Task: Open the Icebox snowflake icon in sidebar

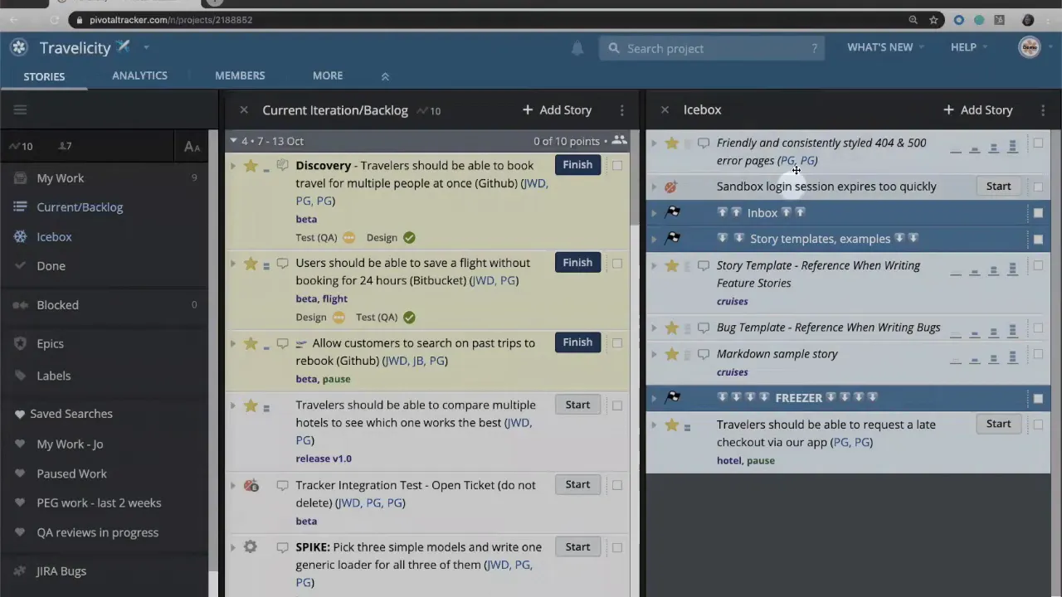Action: pos(20,236)
